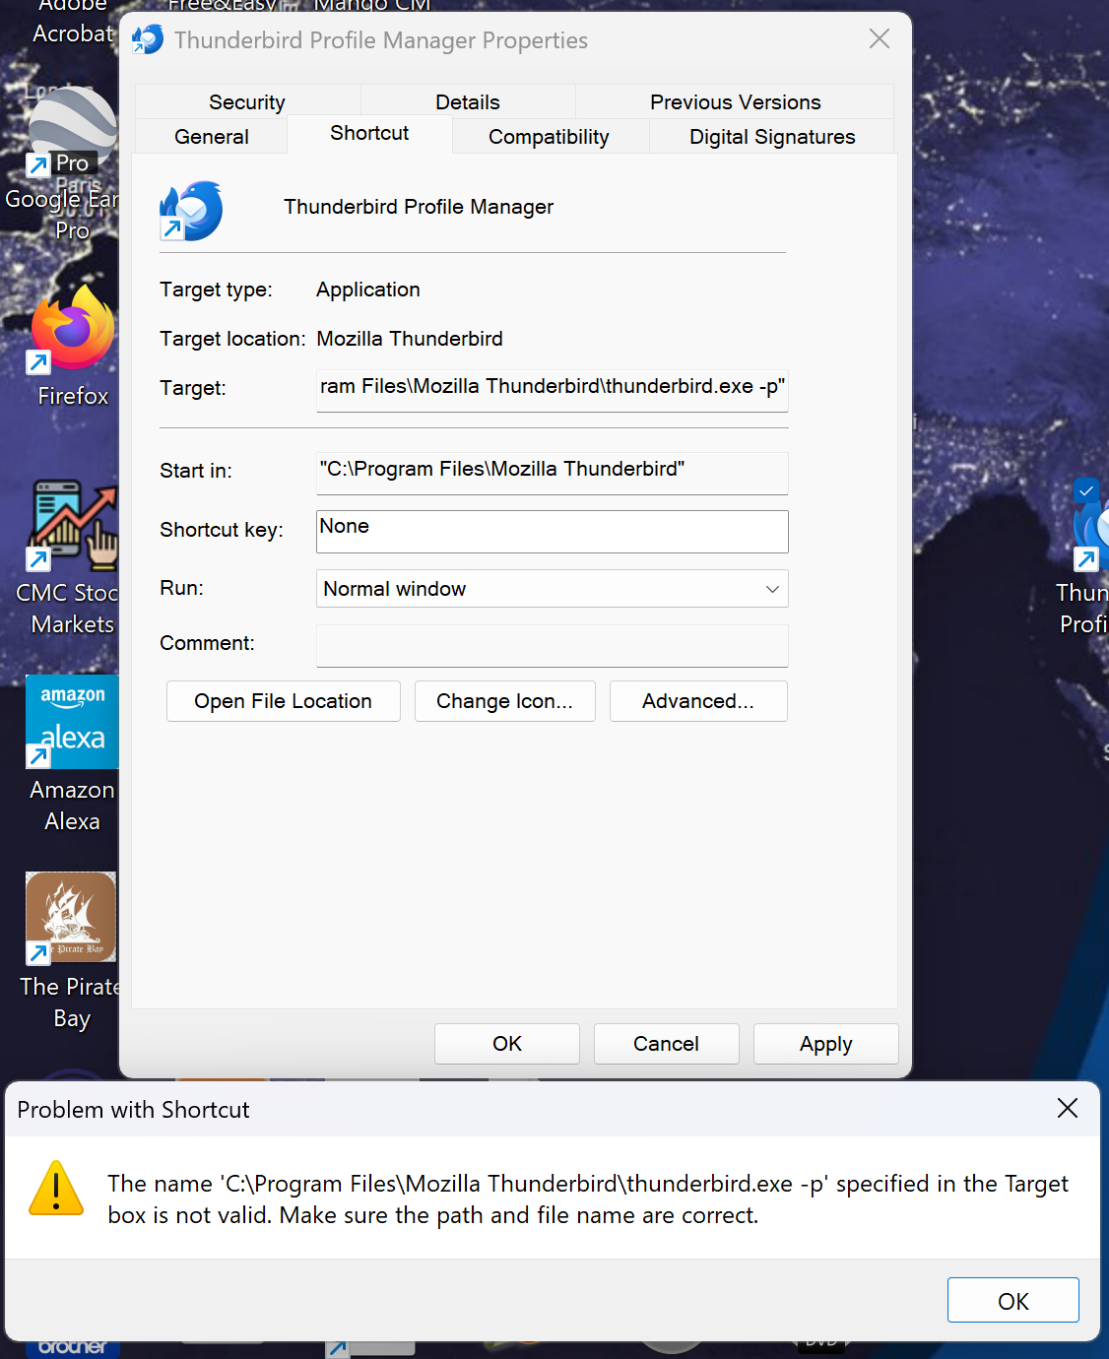This screenshot has width=1109, height=1359.
Task: Switch to the Details tab
Action: 468,102
